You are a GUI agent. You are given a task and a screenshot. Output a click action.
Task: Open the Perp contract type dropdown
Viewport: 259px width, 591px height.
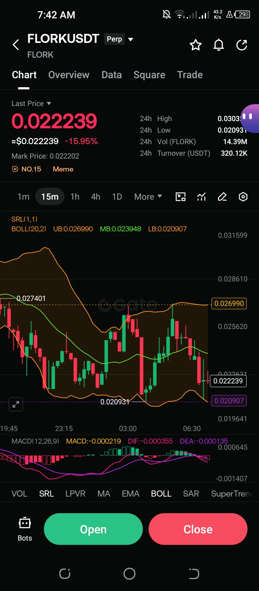pyautogui.click(x=119, y=39)
